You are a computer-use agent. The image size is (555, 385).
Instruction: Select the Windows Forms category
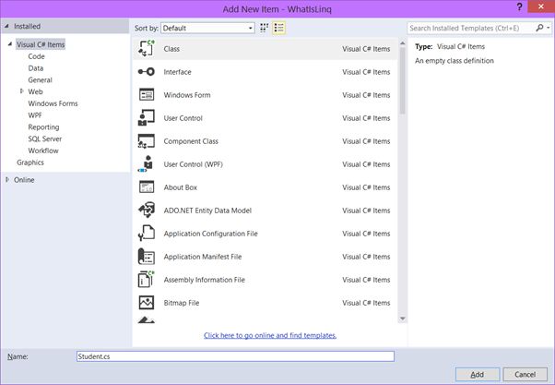[x=53, y=103]
